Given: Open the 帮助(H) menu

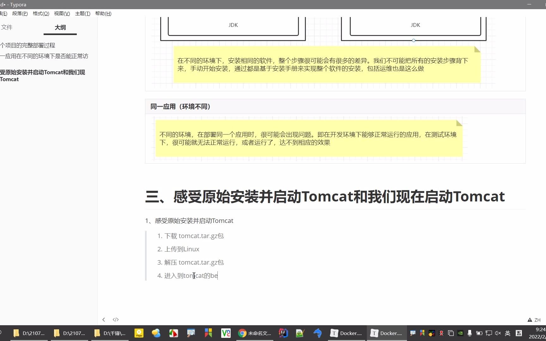Looking at the screenshot, I should click(x=103, y=14).
